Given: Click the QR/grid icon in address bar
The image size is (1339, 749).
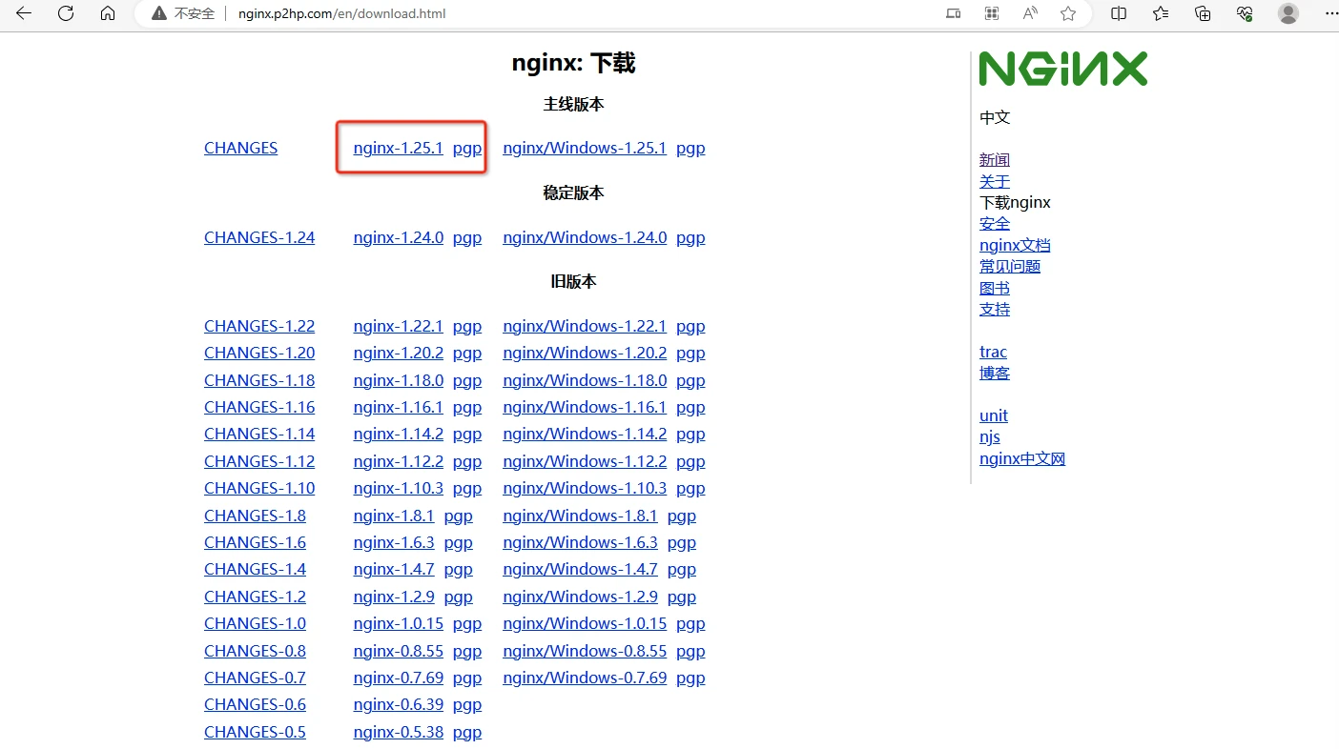Looking at the screenshot, I should (x=992, y=13).
